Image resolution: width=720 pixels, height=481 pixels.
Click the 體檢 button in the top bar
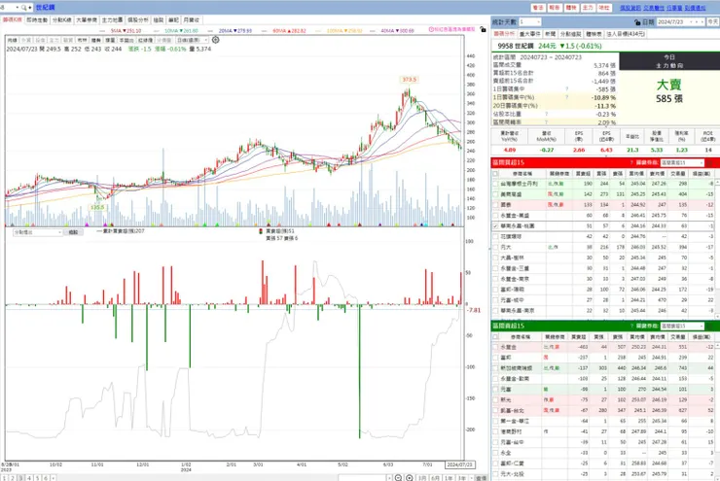pos(571,8)
